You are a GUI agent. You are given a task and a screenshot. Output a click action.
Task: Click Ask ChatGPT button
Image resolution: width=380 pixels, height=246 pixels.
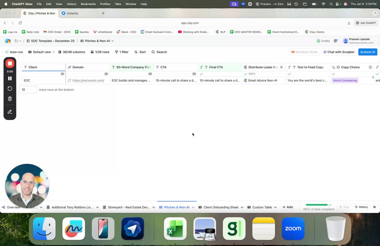(x=366, y=23)
